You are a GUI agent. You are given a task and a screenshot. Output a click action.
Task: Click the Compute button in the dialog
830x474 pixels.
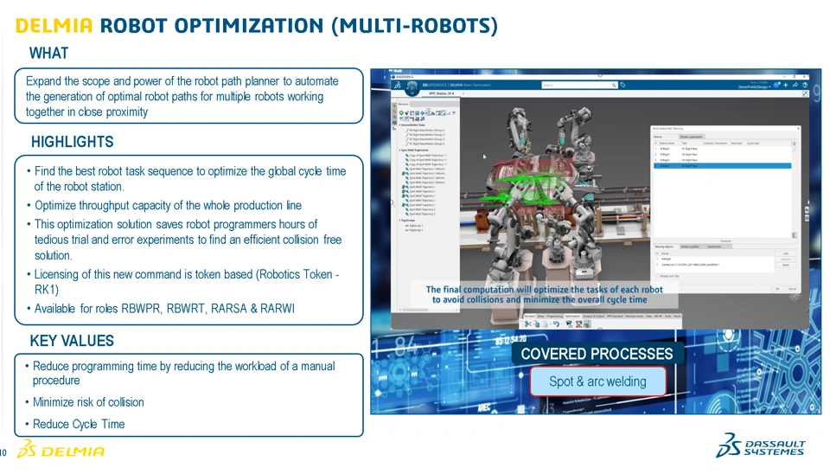725,241
